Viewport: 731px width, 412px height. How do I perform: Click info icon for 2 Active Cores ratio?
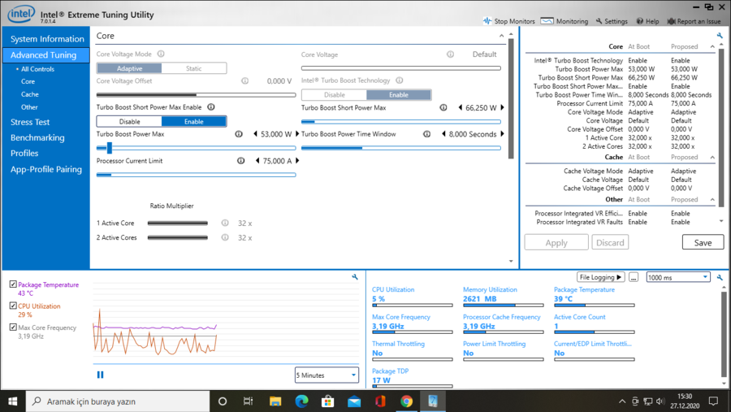[x=225, y=237]
